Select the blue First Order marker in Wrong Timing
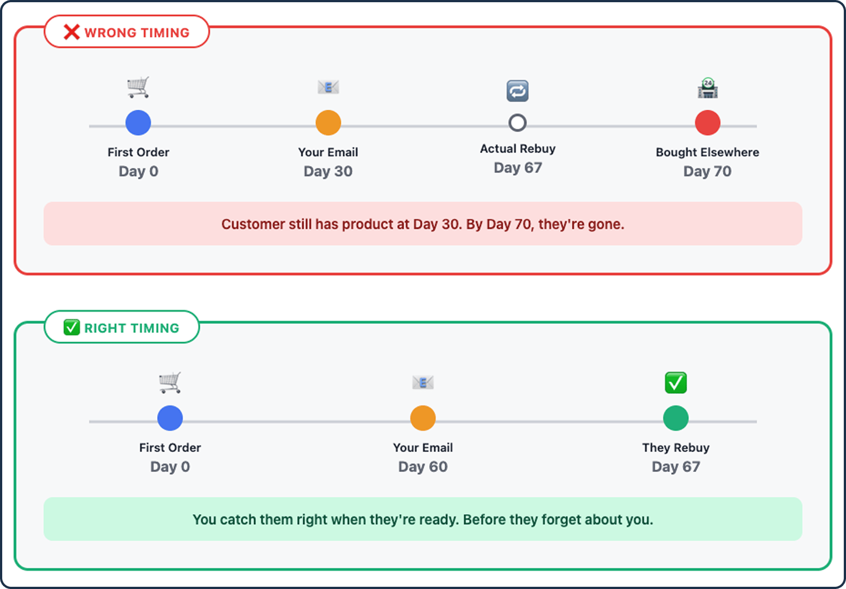The height and width of the screenshot is (589, 846). click(138, 123)
